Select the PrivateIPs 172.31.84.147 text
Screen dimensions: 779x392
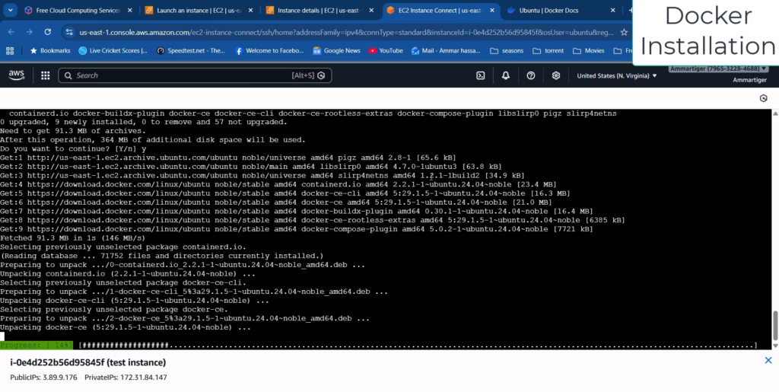(126, 378)
